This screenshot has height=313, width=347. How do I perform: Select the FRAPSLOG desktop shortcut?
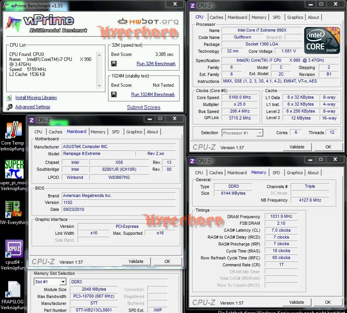pyautogui.click(x=13, y=295)
